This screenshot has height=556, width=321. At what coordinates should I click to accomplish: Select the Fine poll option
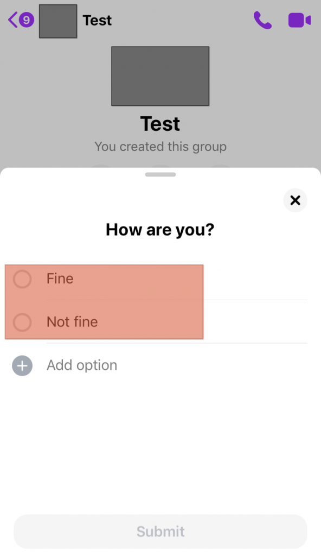22,279
